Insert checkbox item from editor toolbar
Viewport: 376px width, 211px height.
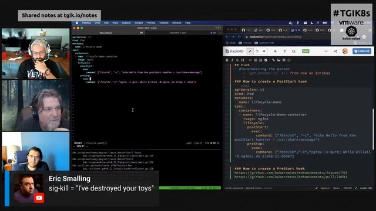pyautogui.click(x=266, y=60)
